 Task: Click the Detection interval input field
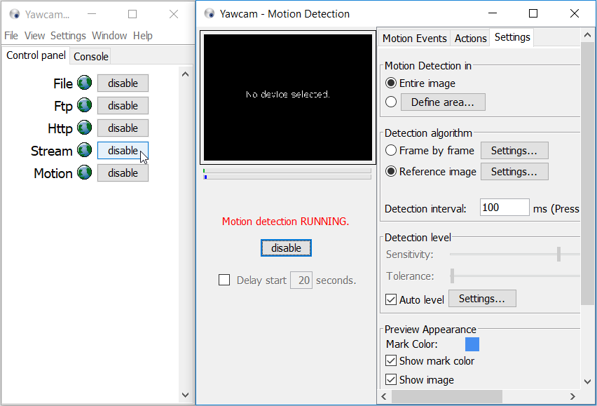[x=505, y=207]
